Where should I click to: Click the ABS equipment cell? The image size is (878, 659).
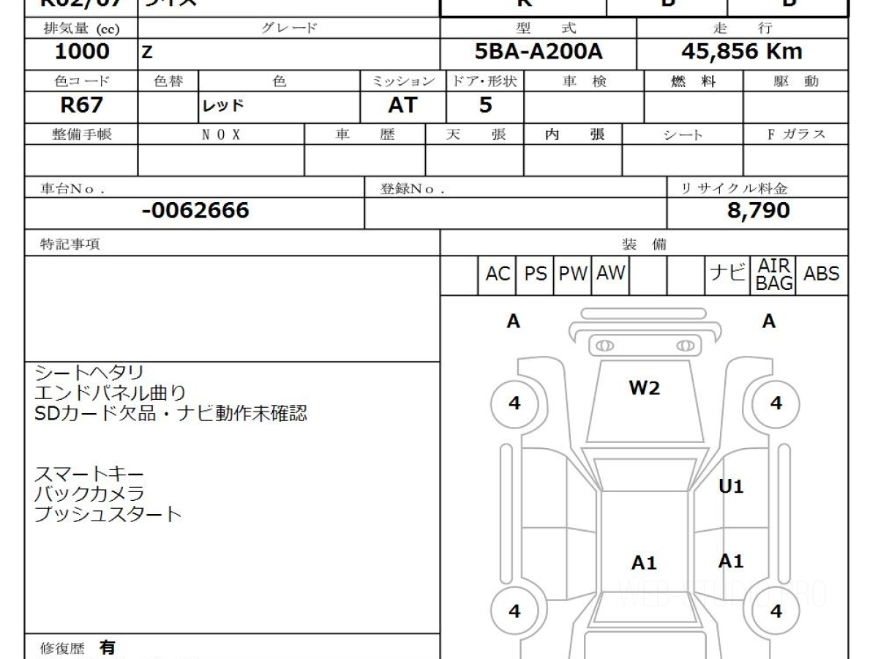822,275
